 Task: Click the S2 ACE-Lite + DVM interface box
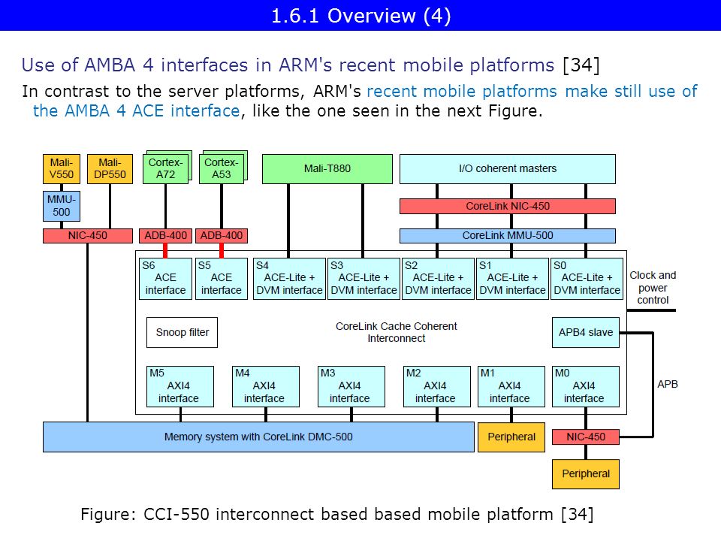(438, 279)
